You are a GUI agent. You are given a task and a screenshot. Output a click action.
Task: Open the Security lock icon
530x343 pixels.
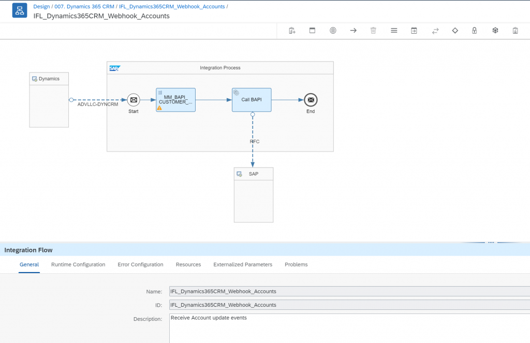pos(475,31)
